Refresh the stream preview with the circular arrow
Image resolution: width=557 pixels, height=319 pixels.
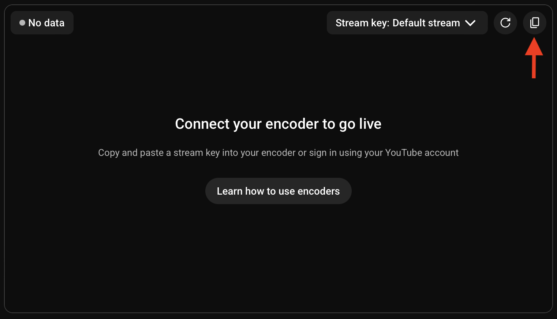tap(505, 23)
